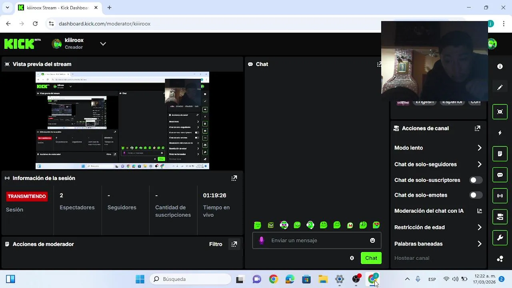Open a new browser tab

(x=109, y=8)
